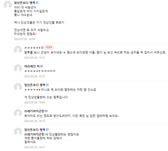
Task: Open 허리케인 박's profile avatar
Action: pos(18,69)
